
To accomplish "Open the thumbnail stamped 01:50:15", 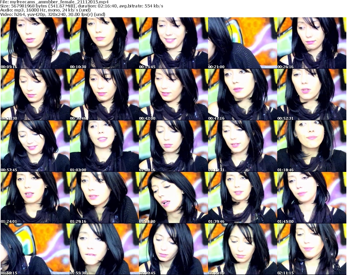I will (35, 249).
